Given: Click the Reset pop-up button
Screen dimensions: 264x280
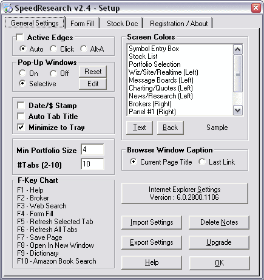Looking at the screenshot, I should [93, 72].
